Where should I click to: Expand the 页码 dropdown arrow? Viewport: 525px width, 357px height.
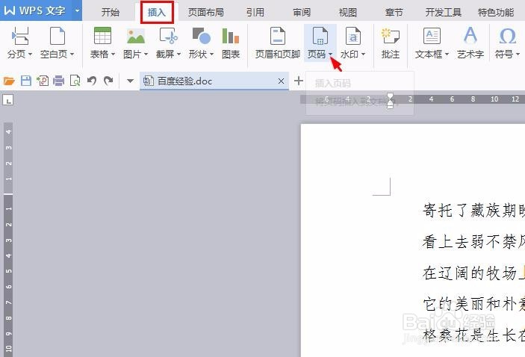[x=331, y=55]
